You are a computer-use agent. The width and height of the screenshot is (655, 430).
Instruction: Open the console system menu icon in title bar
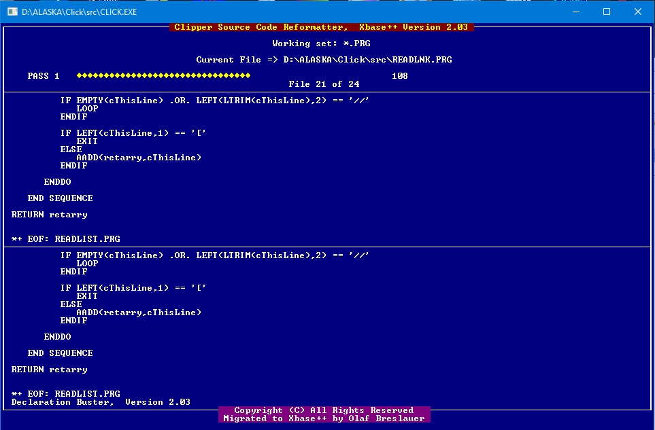pyautogui.click(x=12, y=12)
